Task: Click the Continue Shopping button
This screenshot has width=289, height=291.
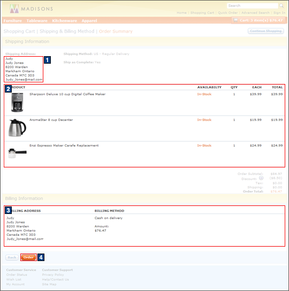Action: point(265,31)
